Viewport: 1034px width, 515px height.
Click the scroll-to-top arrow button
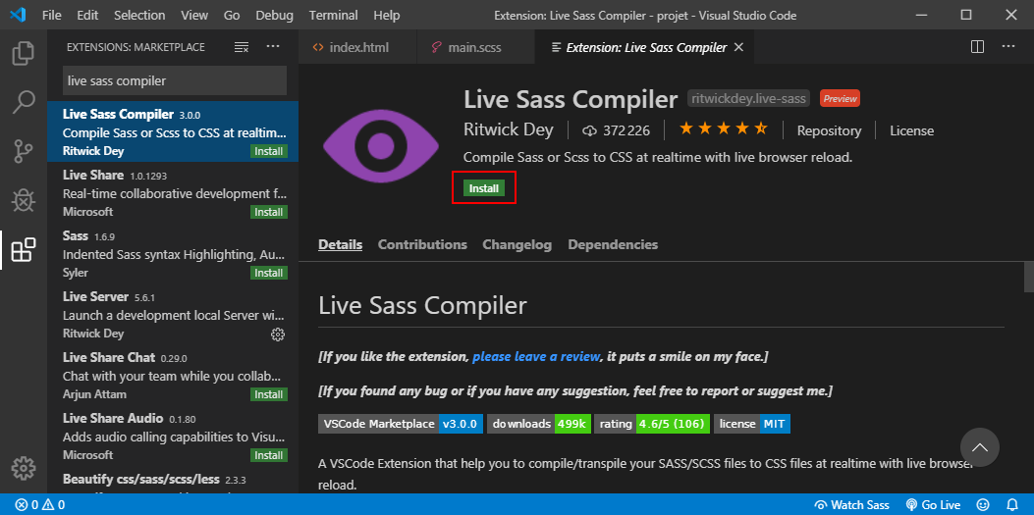(x=979, y=447)
